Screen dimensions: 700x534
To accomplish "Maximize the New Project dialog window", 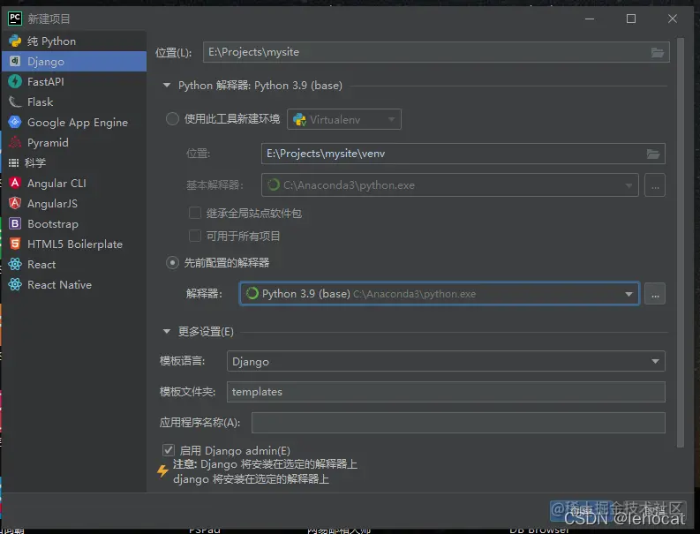I will [x=631, y=19].
